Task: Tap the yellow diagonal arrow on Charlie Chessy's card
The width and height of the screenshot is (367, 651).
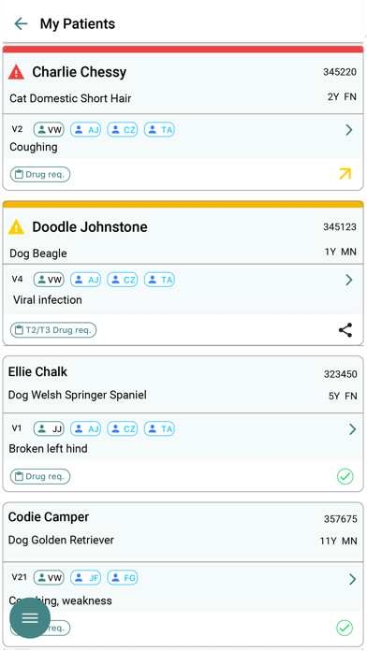Action: click(x=345, y=174)
